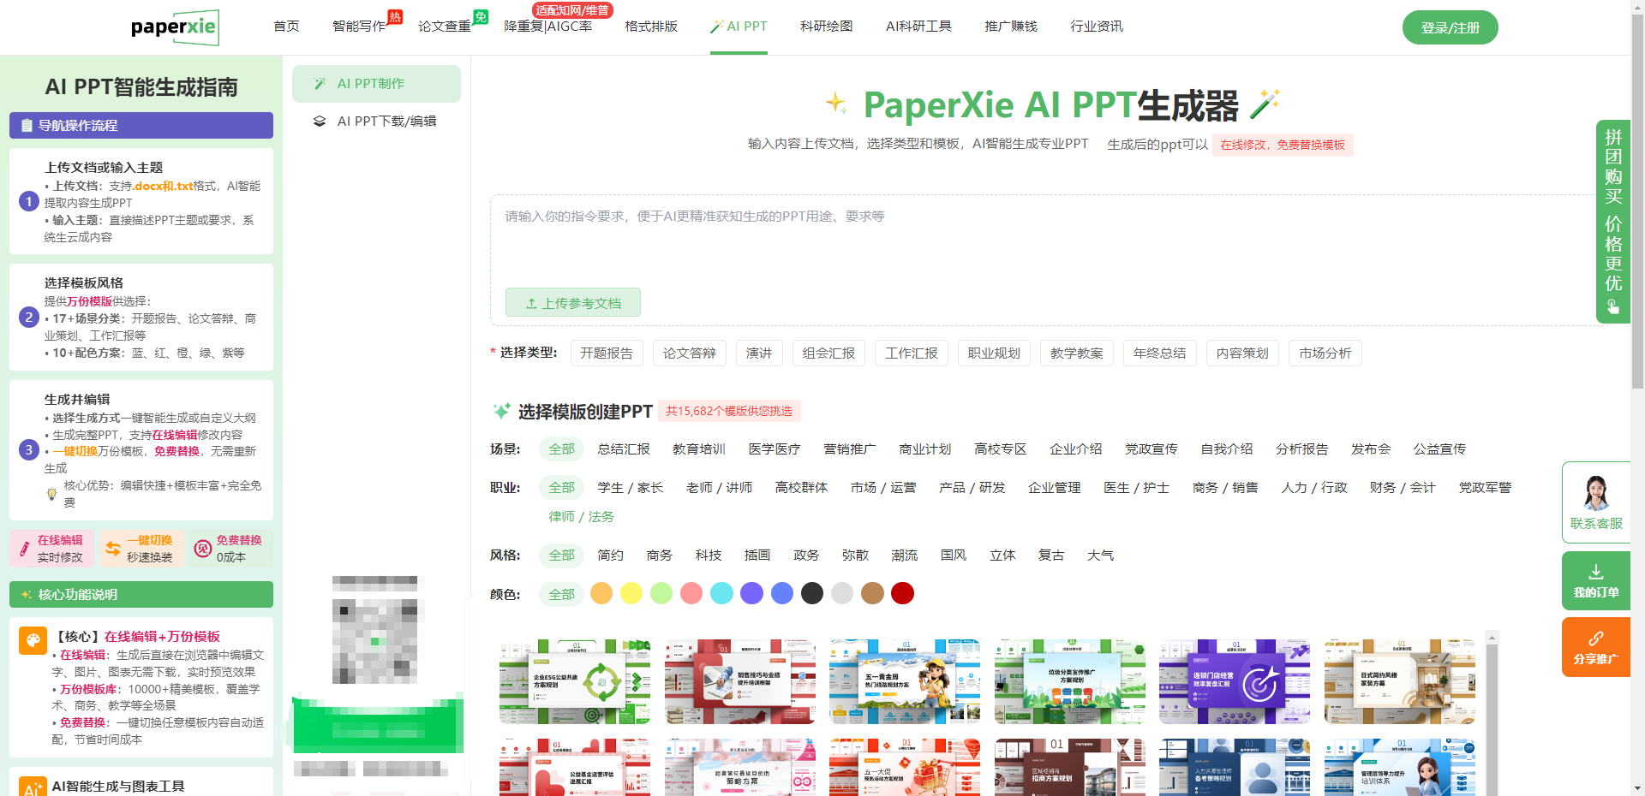Open the AI科研工具 navigation item
Screen dimensions: 1645x796
coord(919,27)
